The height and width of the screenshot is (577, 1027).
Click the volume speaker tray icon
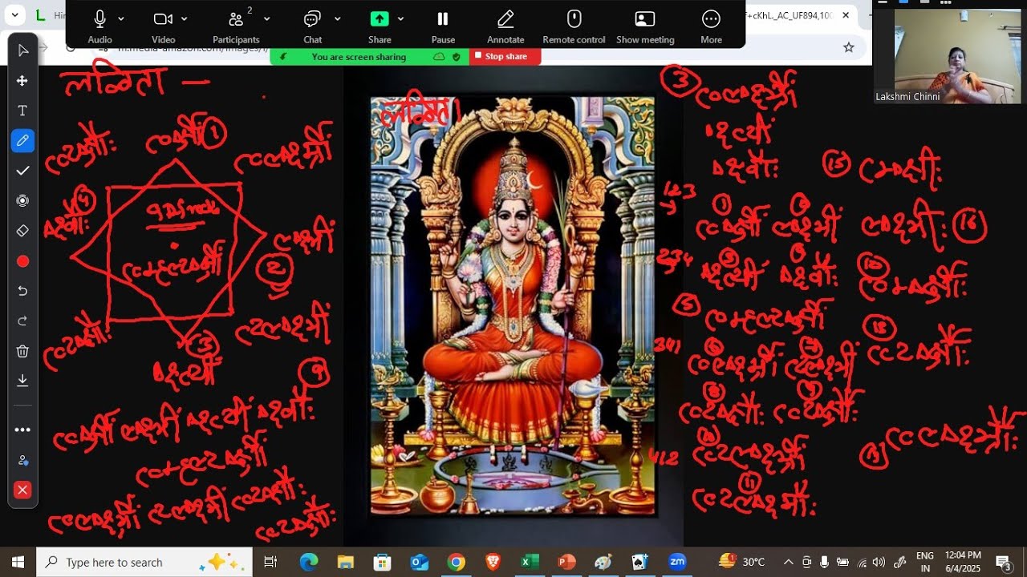tap(879, 562)
